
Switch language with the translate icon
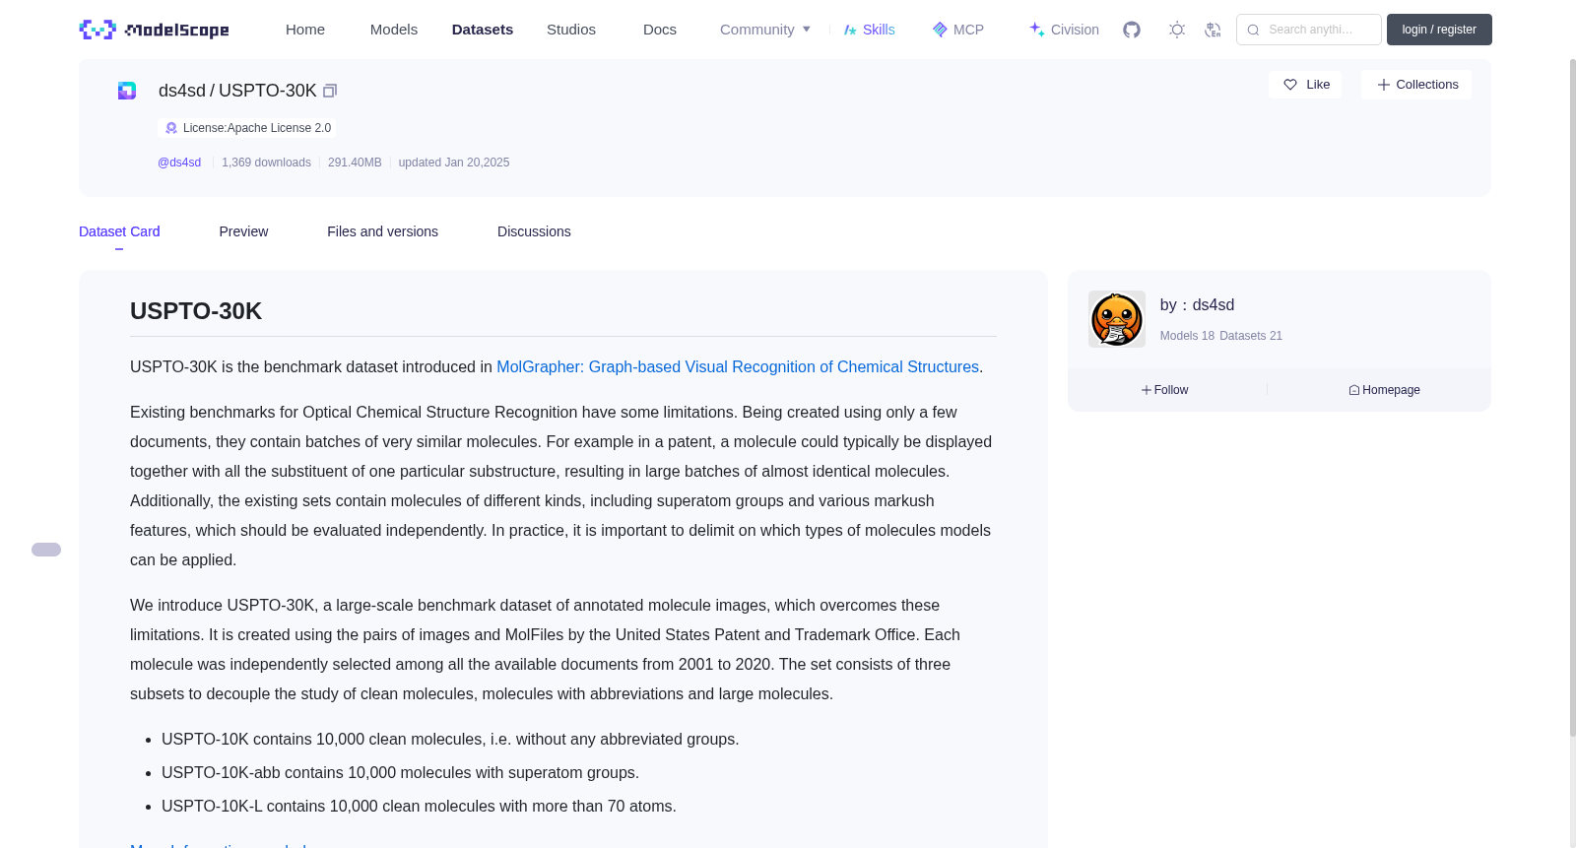[x=1213, y=30]
